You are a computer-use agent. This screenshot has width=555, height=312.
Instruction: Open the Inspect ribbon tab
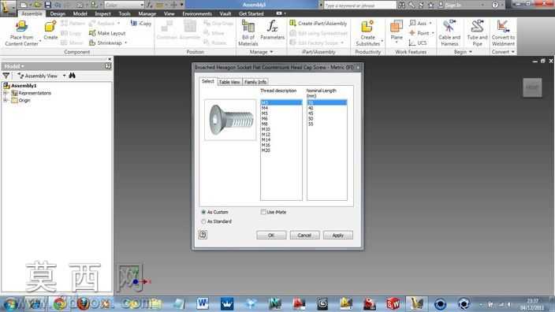click(102, 14)
